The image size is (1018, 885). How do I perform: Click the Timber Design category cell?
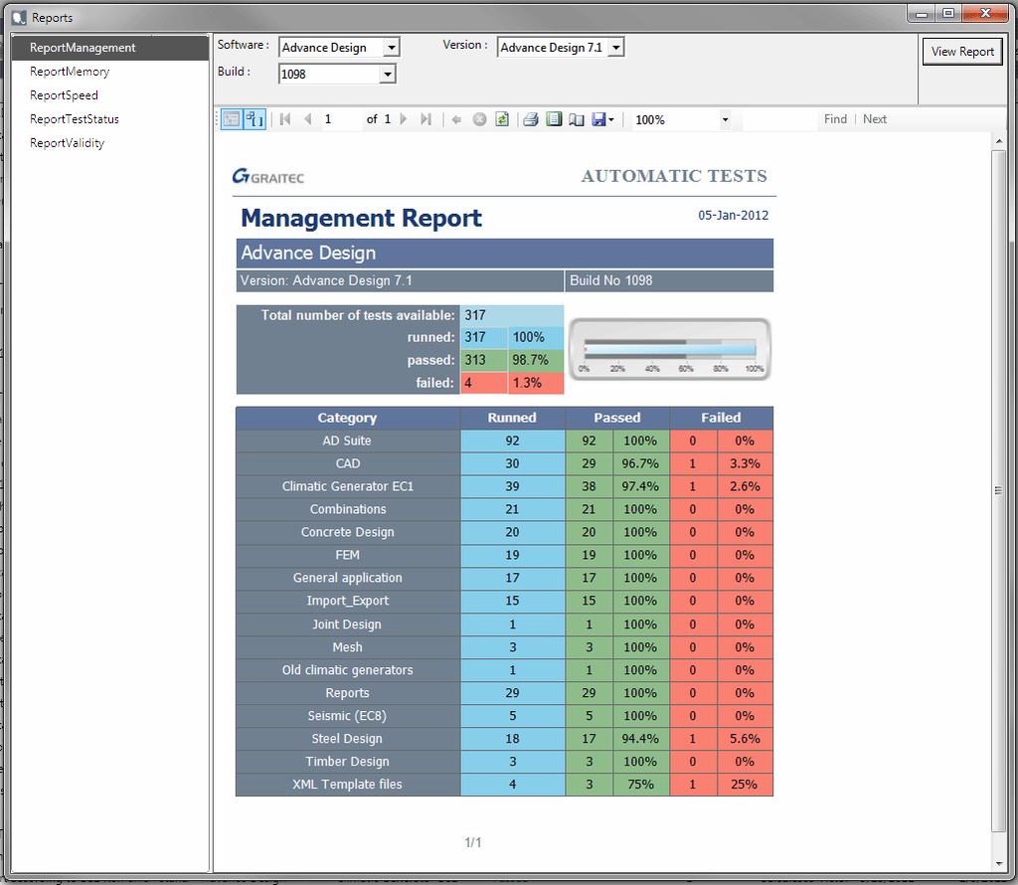click(347, 761)
